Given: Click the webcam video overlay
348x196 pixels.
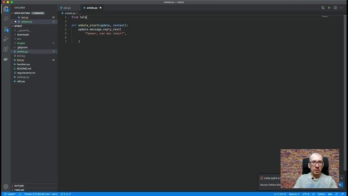Looking at the screenshot, I should (309, 169).
